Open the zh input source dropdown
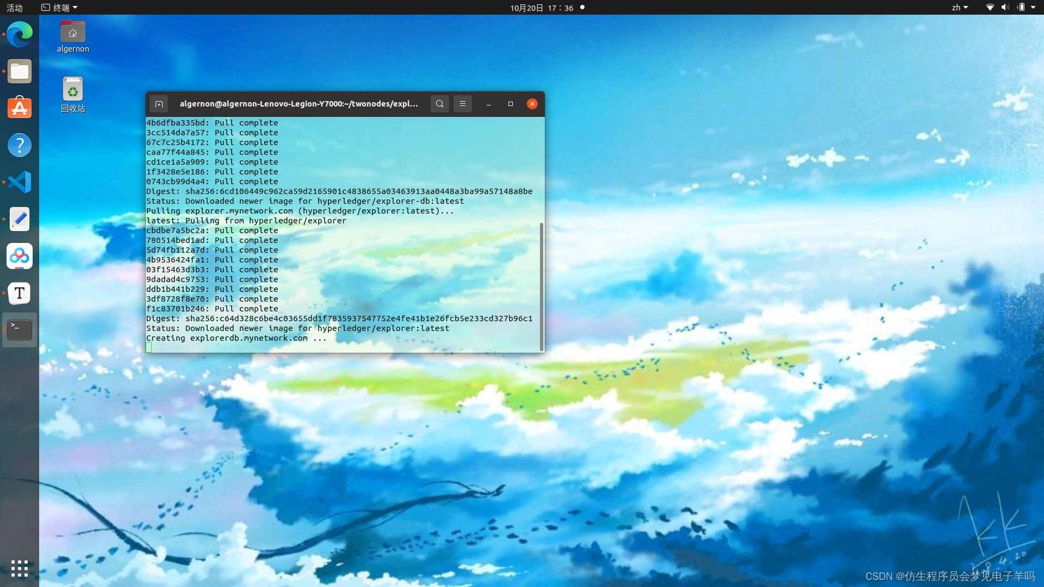This screenshot has width=1044, height=587. (960, 8)
